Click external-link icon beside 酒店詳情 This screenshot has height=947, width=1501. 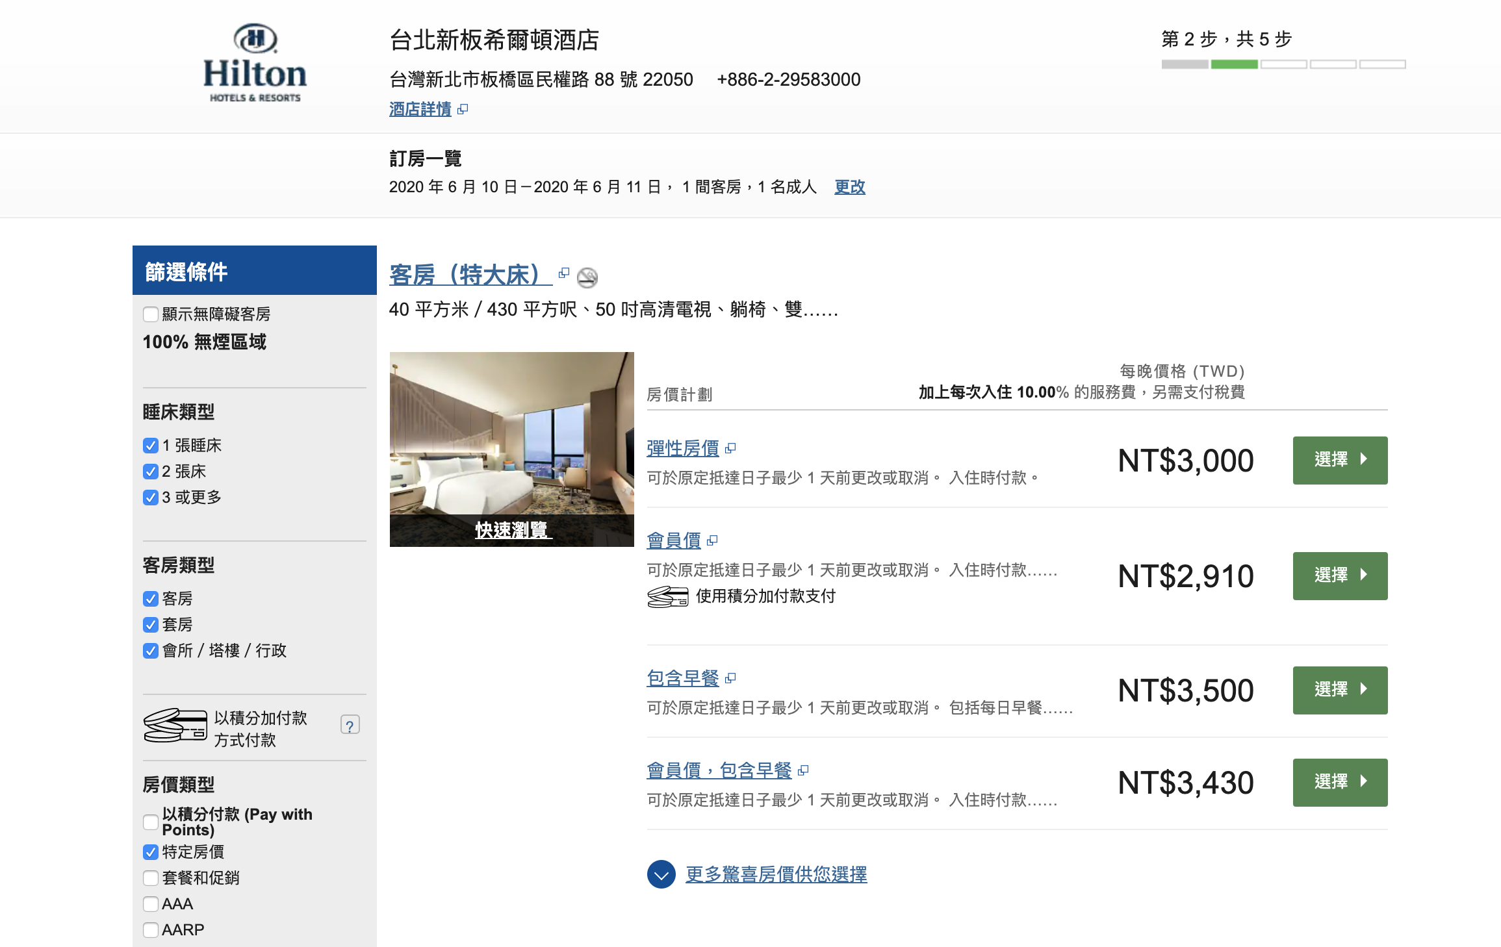[x=463, y=109]
